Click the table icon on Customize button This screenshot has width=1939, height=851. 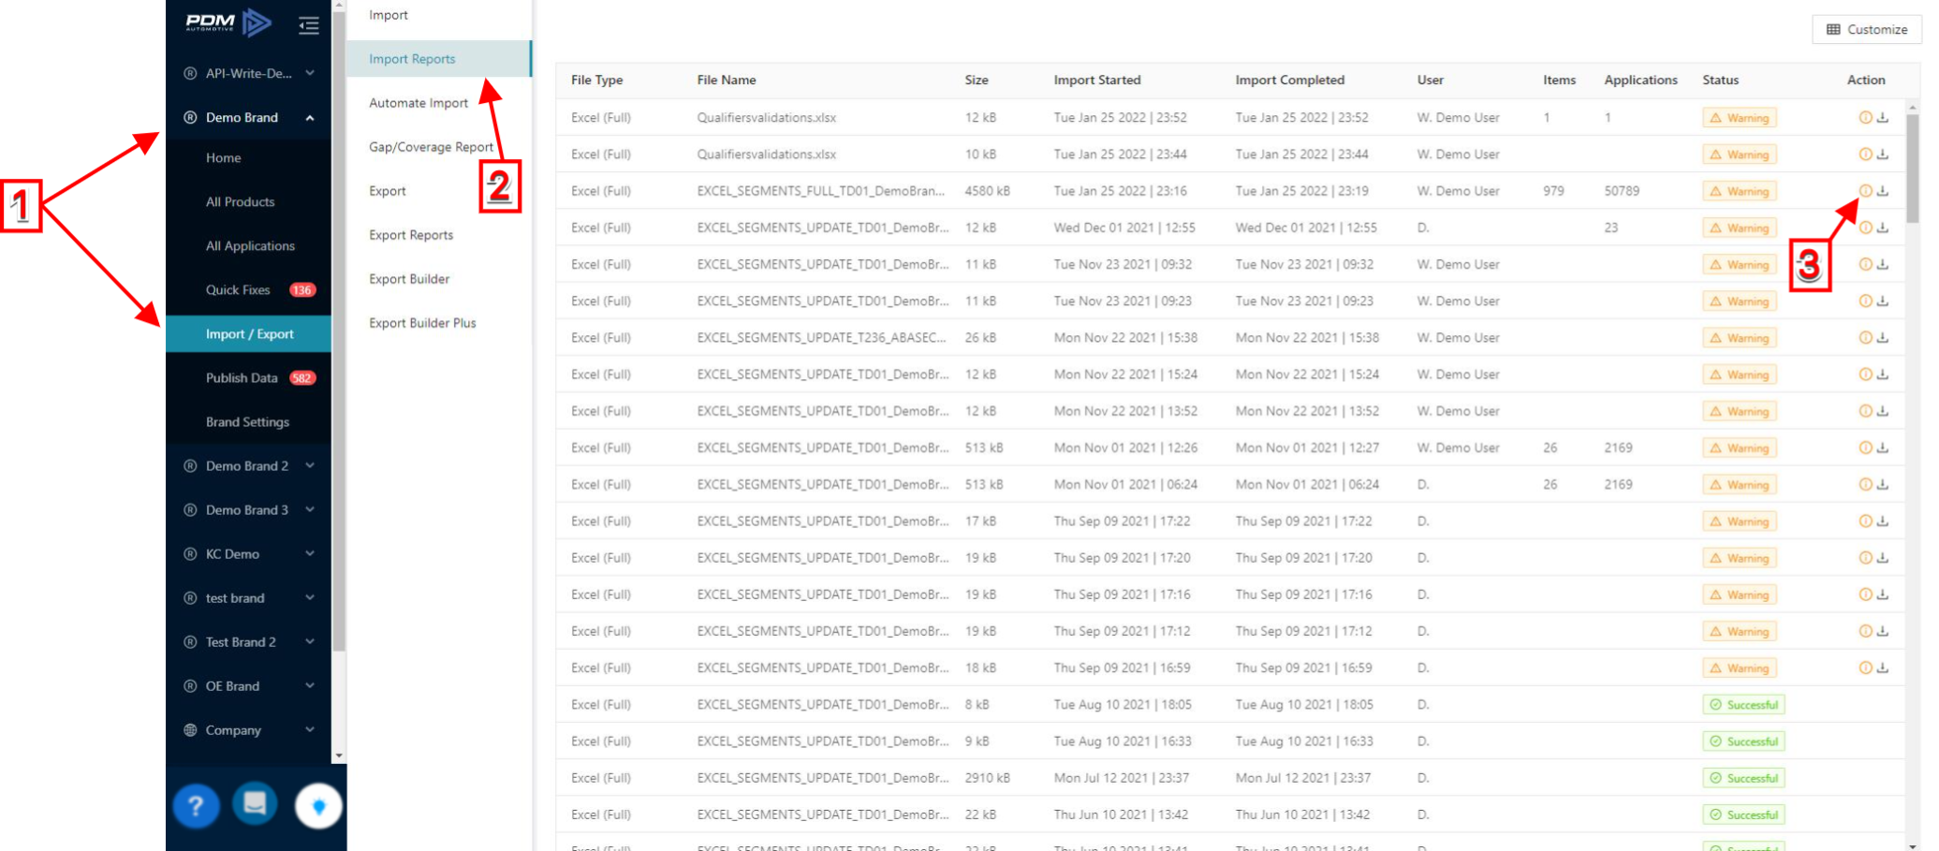pyautogui.click(x=1833, y=30)
